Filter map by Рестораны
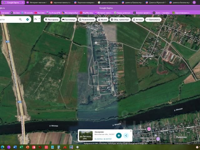Screen dimensions: 200x150 (52, 19)
